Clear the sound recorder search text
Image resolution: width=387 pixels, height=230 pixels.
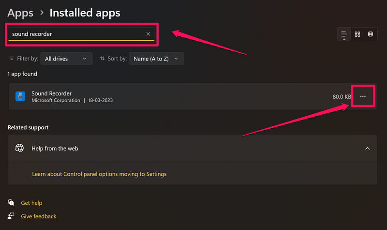click(148, 34)
